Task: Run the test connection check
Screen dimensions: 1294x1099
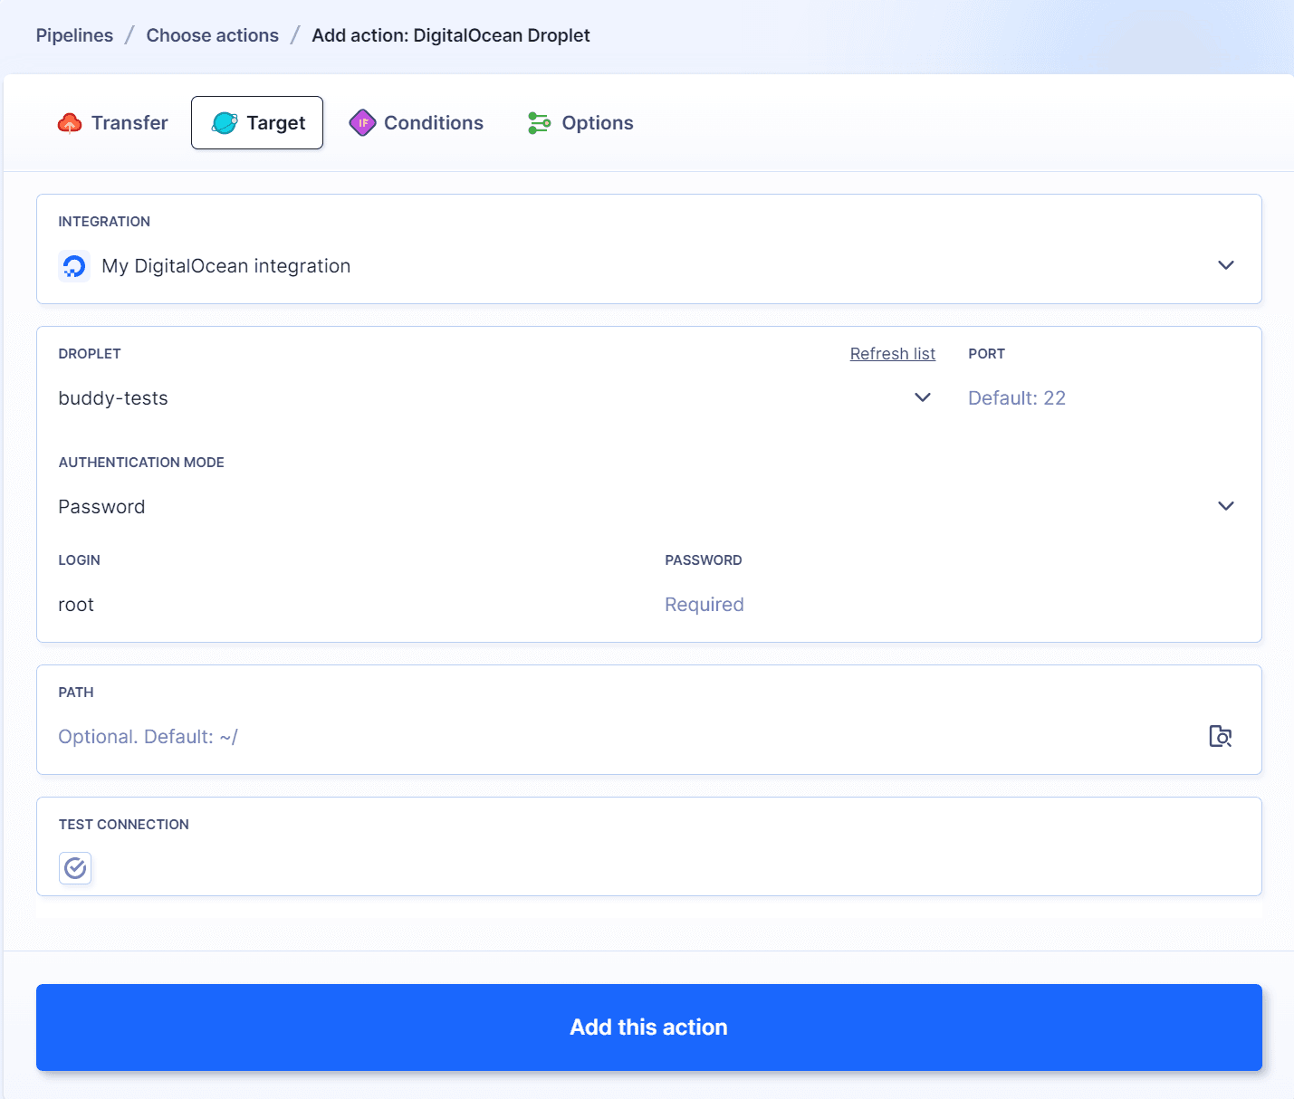Action: [x=75, y=868]
